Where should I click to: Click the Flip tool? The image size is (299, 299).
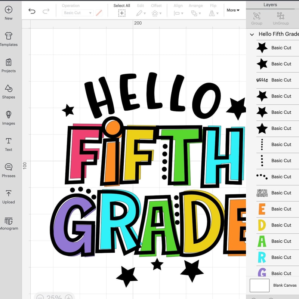[213, 12]
